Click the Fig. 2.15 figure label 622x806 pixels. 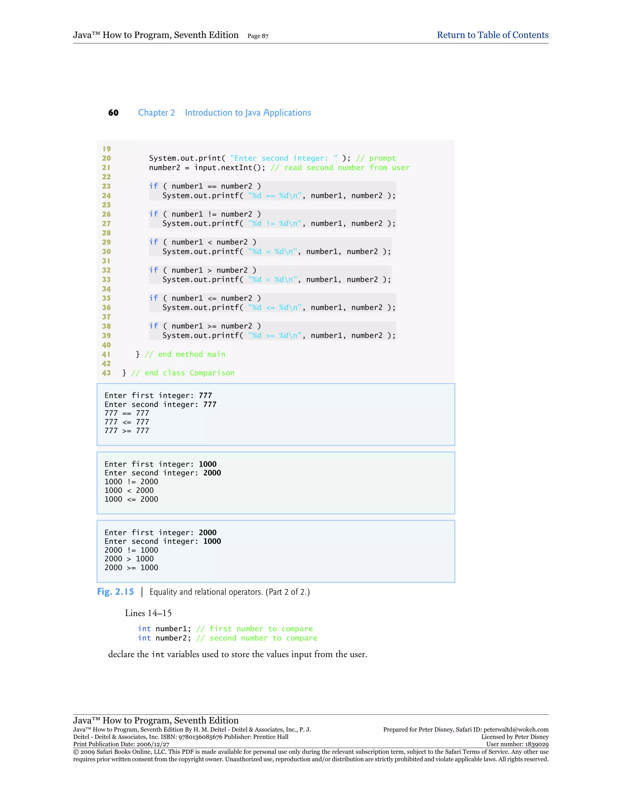click(115, 592)
